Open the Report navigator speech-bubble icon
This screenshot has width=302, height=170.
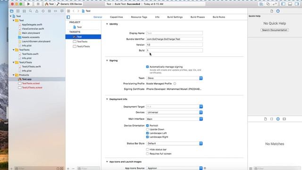coord(62,11)
